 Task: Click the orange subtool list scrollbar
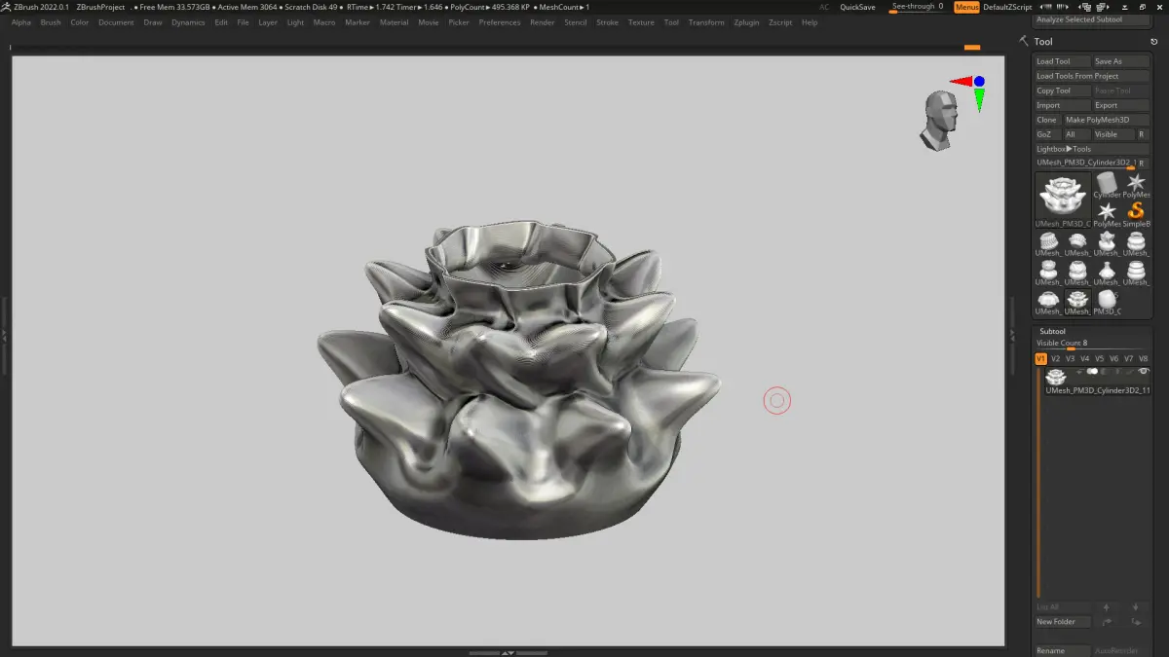coord(1038,482)
